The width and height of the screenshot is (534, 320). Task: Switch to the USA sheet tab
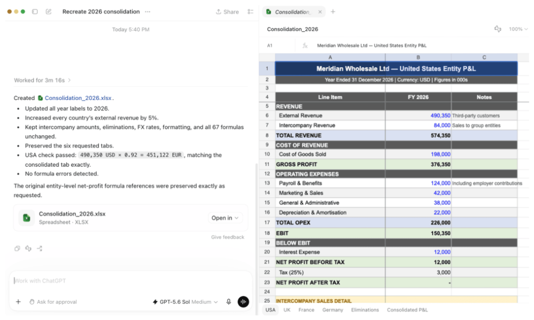tap(271, 310)
